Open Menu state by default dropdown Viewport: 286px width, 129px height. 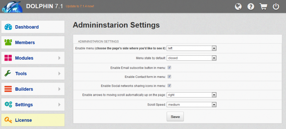(x=192, y=58)
